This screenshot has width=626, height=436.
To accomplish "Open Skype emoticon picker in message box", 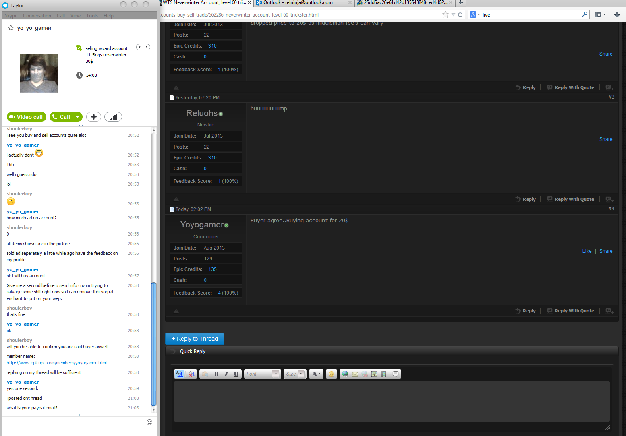I will [x=149, y=422].
